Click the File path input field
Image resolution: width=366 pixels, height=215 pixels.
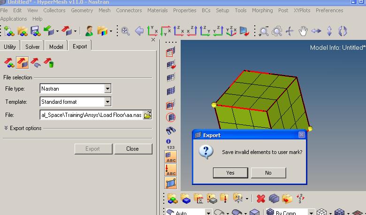point(91,115)
